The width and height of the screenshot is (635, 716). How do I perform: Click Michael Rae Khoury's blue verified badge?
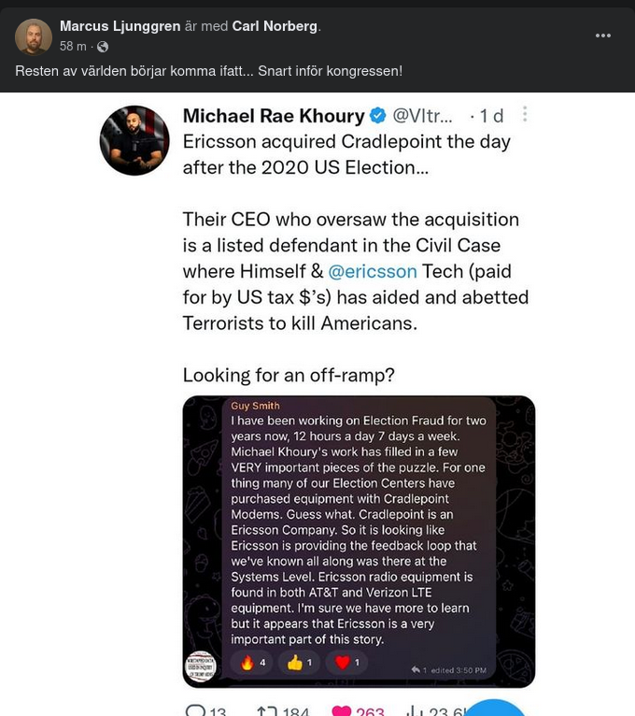(378, 116)
